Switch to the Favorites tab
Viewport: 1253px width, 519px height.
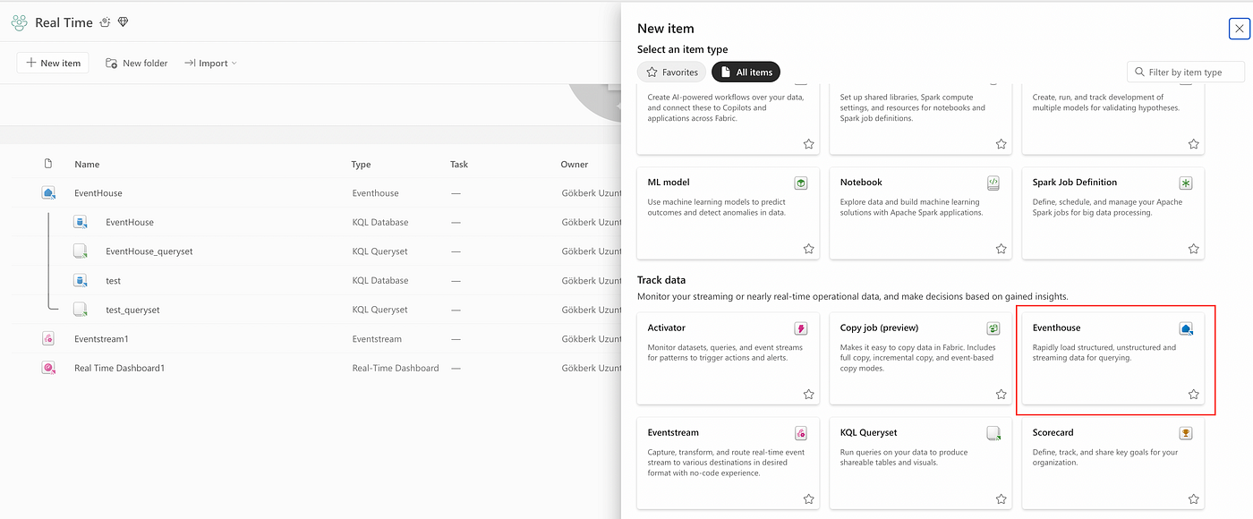(672, 72)
